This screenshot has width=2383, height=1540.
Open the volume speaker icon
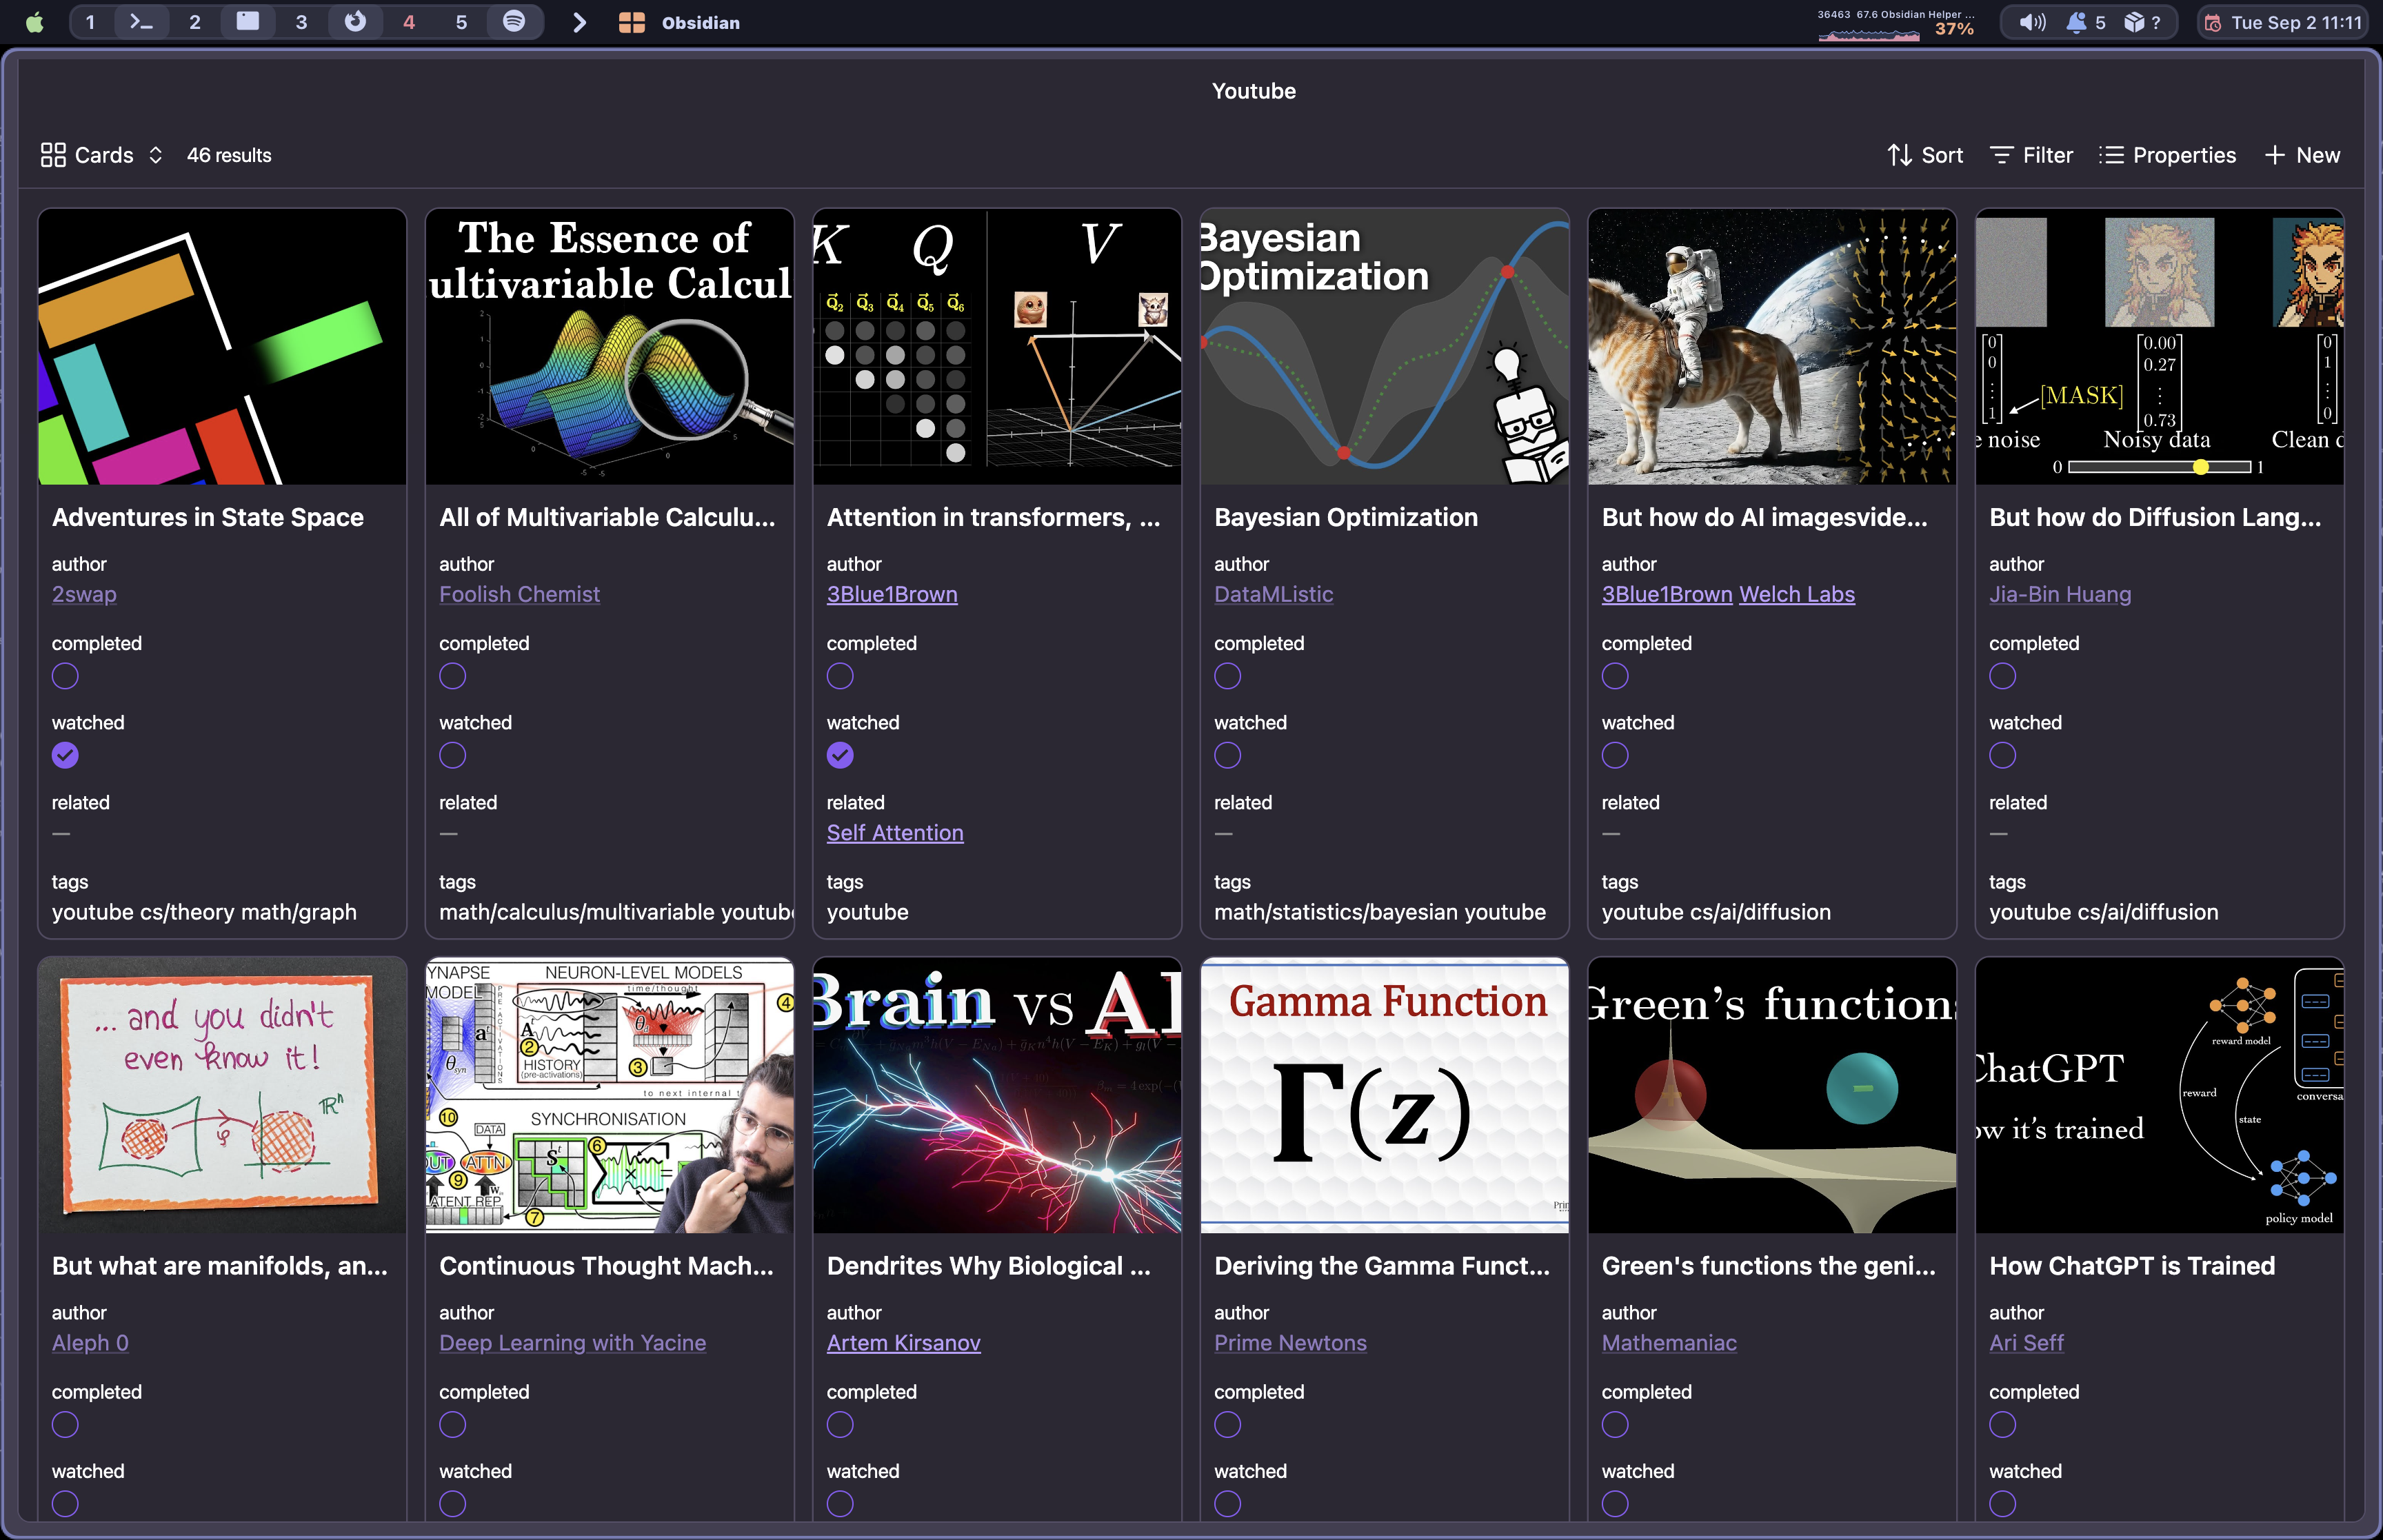2031,22
